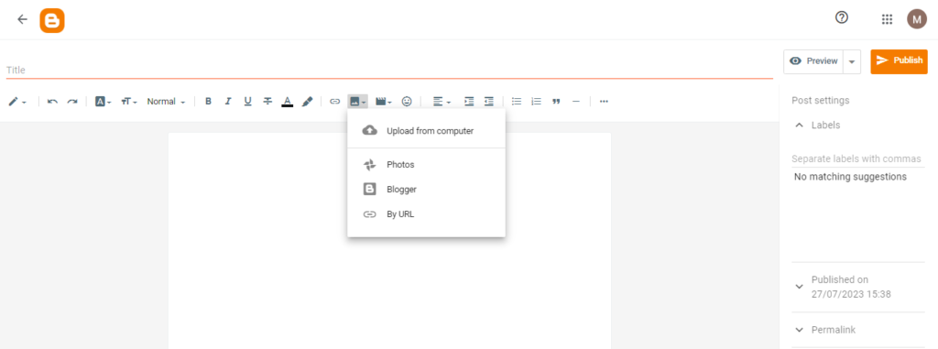Open the text color picker
Image resolution: width=938 pixels, height=349 pixels.
click(x=287, y=102)
